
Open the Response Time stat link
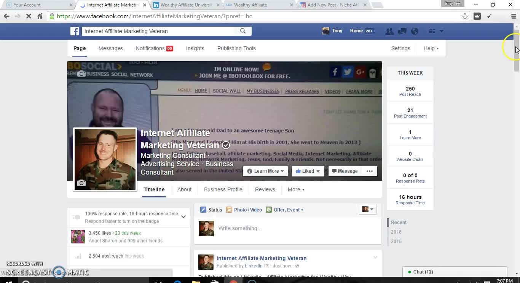410,203
